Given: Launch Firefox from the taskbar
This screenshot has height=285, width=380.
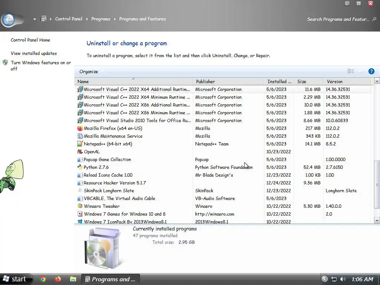Looking at the screenshot, I should point(58,279).
